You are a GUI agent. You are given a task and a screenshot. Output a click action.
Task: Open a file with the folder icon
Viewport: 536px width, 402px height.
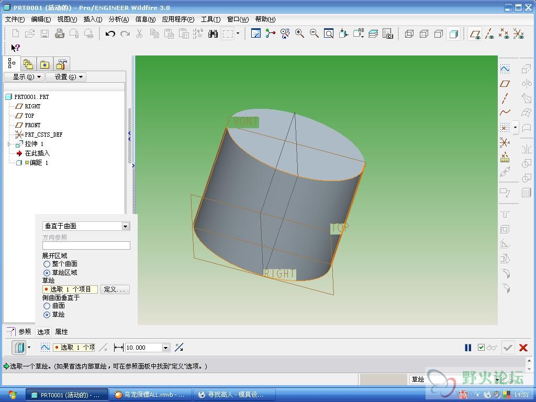(x=30, y=33)
